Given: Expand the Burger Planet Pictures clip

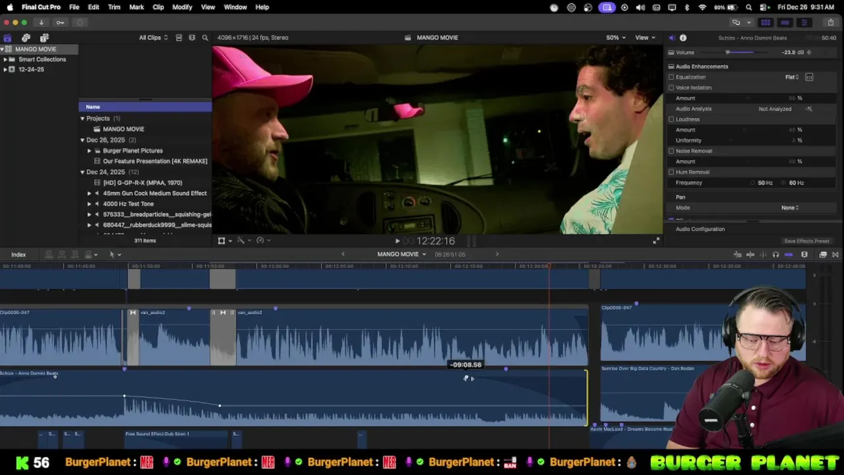Looking at the screenshot, I should [90, 150].
